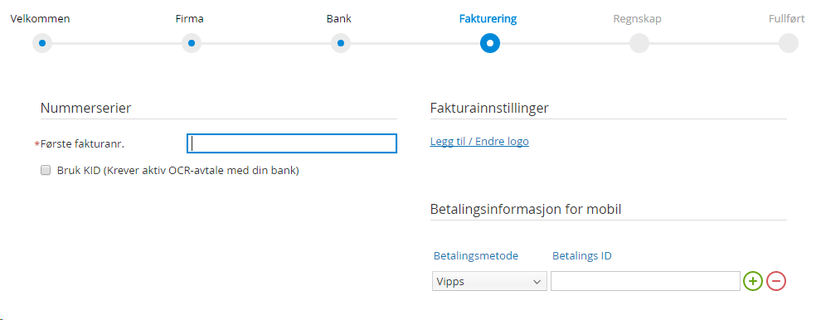
Task: Click the Velkommen step circle
Action: point(42,43)
